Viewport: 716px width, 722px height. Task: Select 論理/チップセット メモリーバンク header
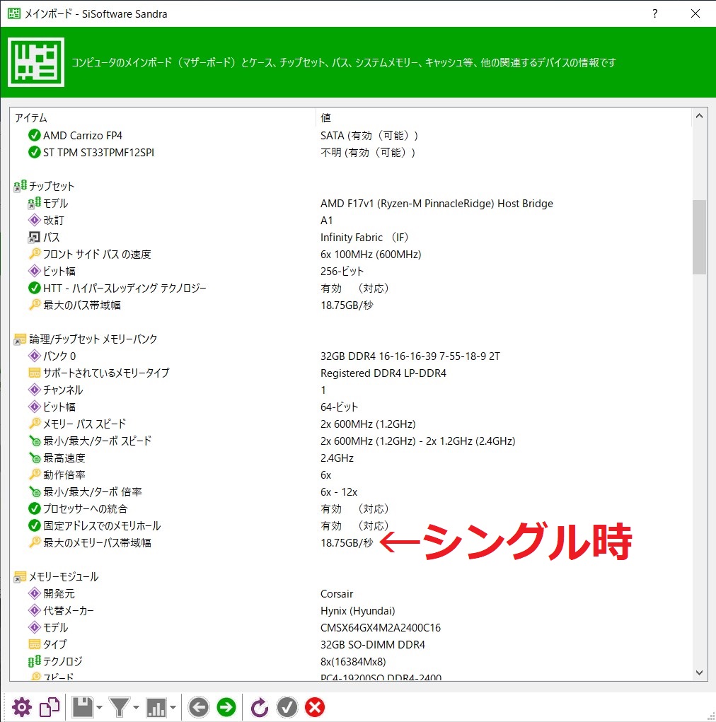(x=350, y=339)
